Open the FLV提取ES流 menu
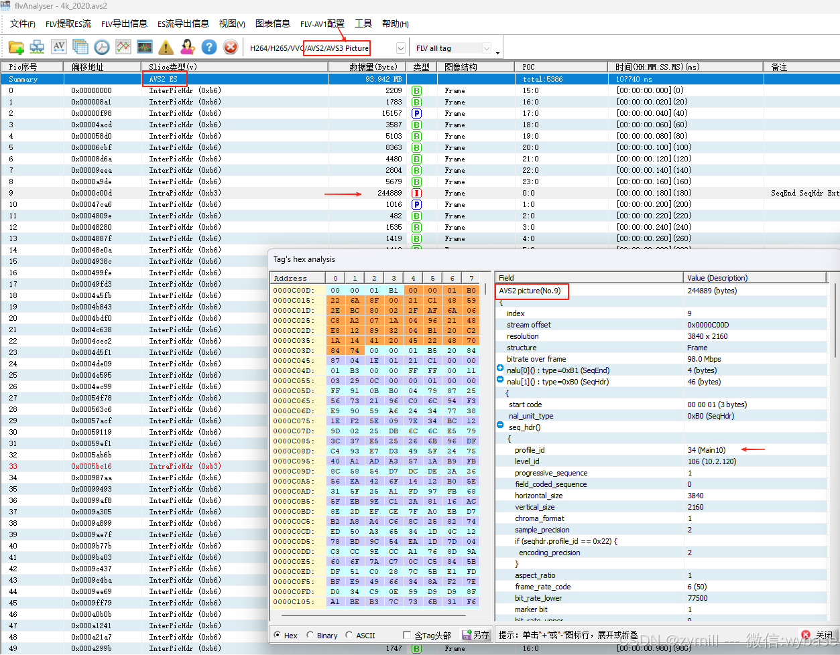 pyautogui.click(x=68, y=23)
